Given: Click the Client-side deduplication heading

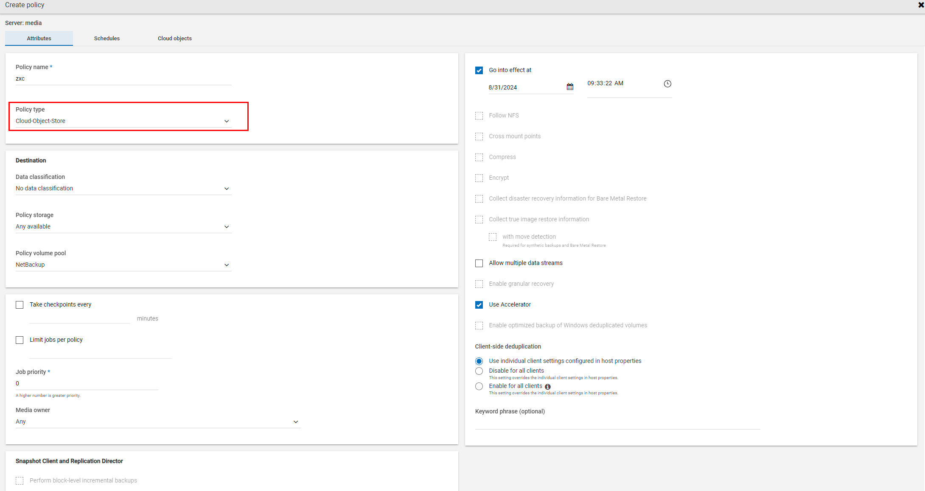Looking at the screenshot, I should pos(508,346).
